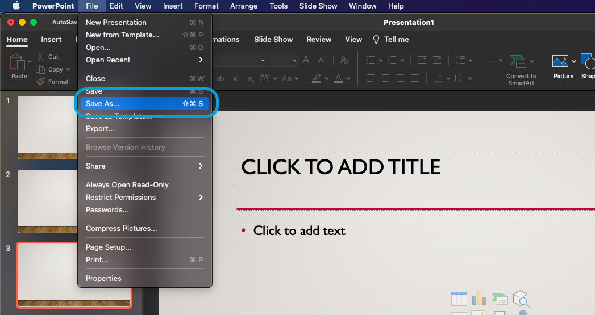Screen dimensions: 595x315
Task: Insert a table using the placeholder table icon
Action: pyautogui.click(x=459, y=299)
